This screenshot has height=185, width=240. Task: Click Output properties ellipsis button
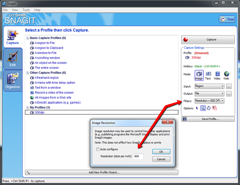coord(229,94)
